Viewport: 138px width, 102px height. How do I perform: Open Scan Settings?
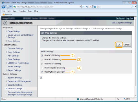pos(14,59)
